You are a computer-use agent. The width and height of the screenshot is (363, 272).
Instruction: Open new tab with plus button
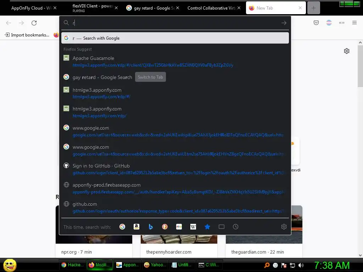coord(313,8)
